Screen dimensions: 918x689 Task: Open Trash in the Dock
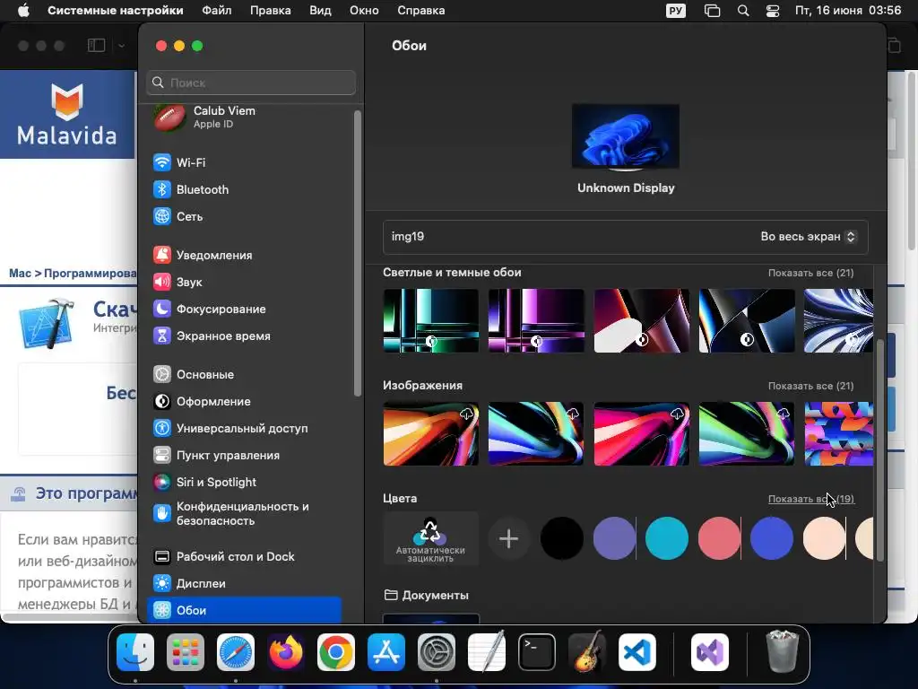pos(782,651)
